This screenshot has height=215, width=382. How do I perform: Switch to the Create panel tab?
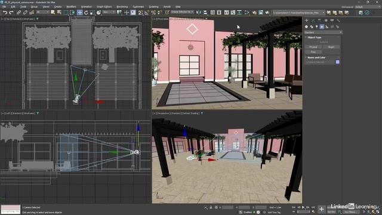click(x=307, y=20)
